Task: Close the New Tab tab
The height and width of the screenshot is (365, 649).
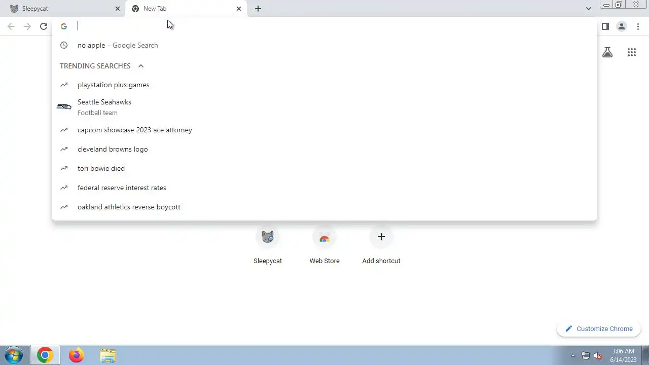Action: 239,9
